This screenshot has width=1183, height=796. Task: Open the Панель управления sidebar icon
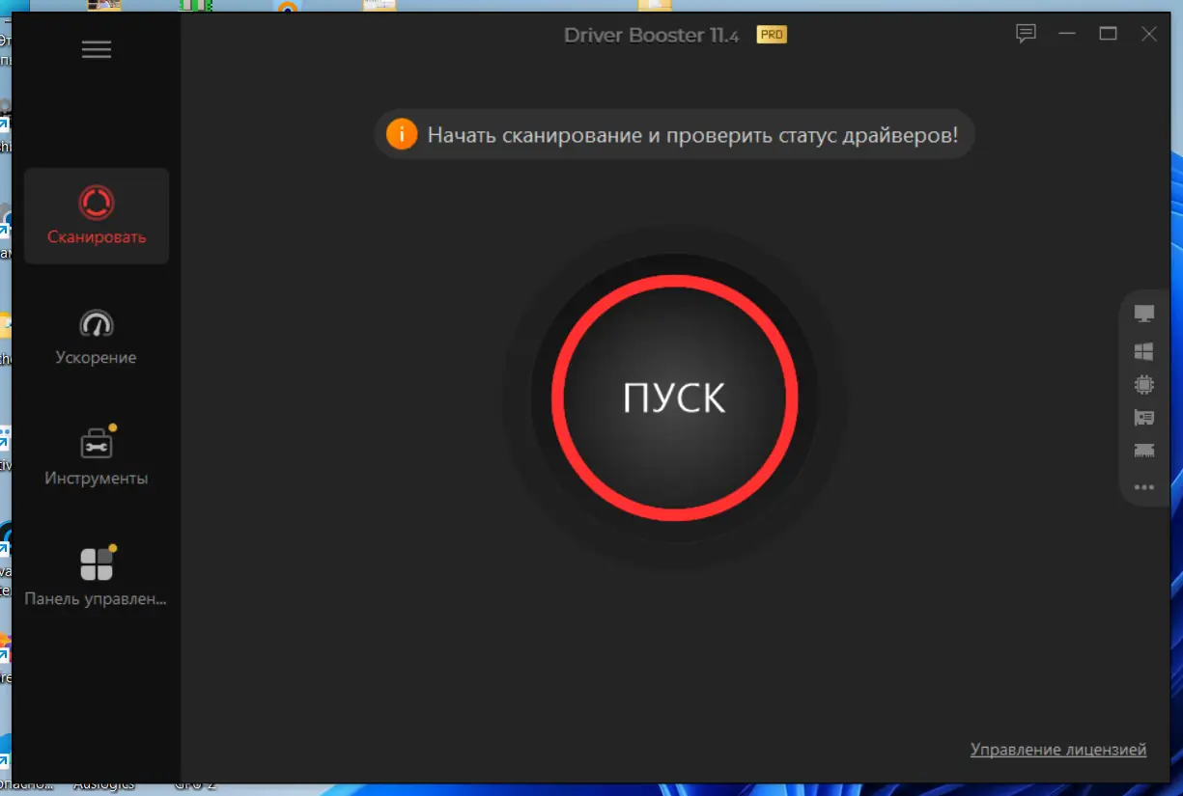pyautogui.click(x=97, y=574)
